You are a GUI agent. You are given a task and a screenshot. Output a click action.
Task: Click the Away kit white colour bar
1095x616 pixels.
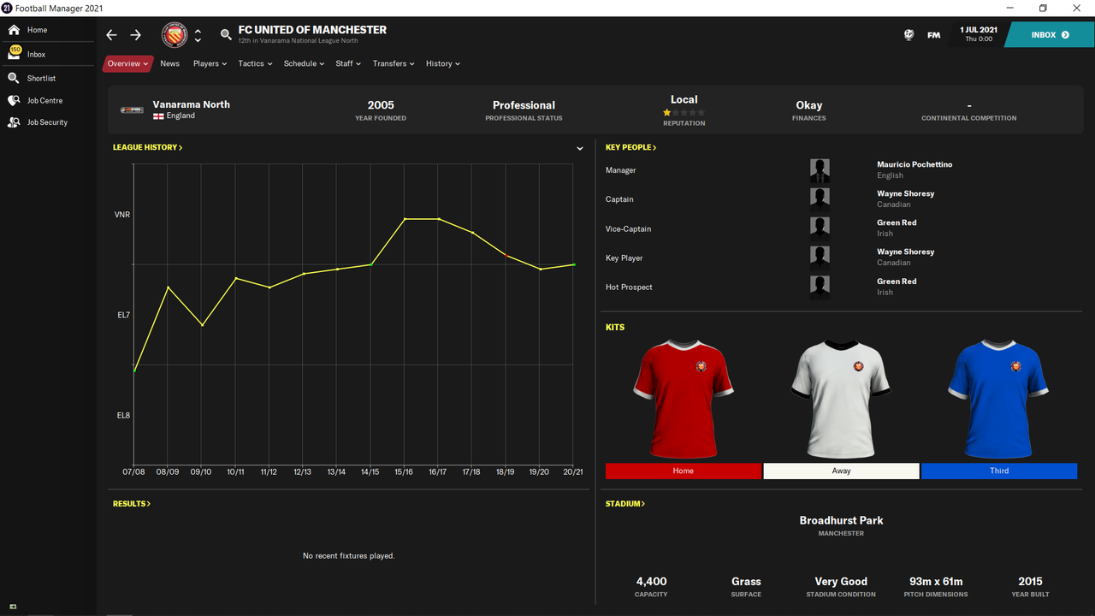click(x=841, y=471)
